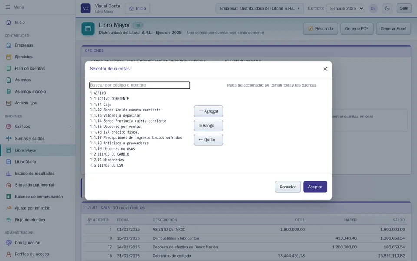Viewport: 417px width, 261px height.
Task: Click the Libro Diario icon
Action: (x=9, y=162)
